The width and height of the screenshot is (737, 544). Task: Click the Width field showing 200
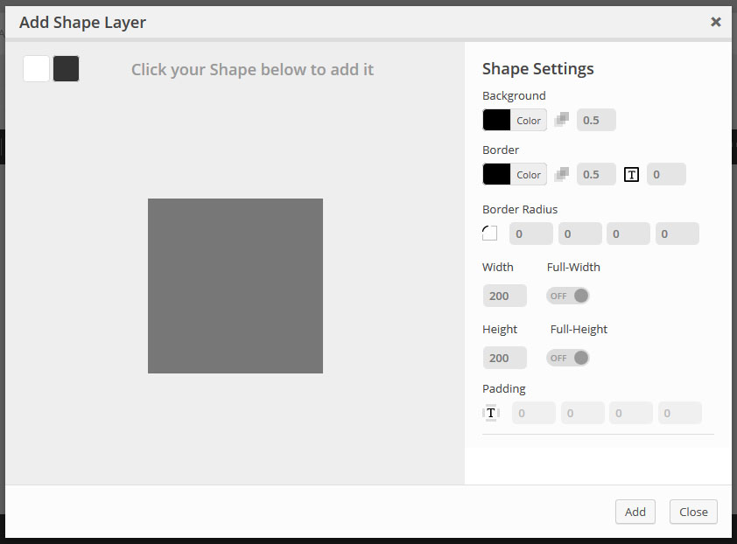[x=504, y=296]
